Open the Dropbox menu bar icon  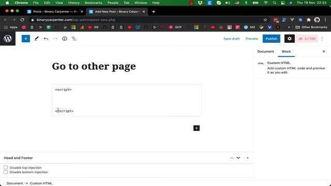tap(200, 3)
